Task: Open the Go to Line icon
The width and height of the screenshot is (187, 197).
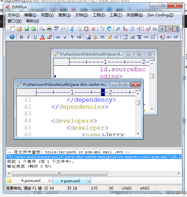Action: click(x=139, y=29)
